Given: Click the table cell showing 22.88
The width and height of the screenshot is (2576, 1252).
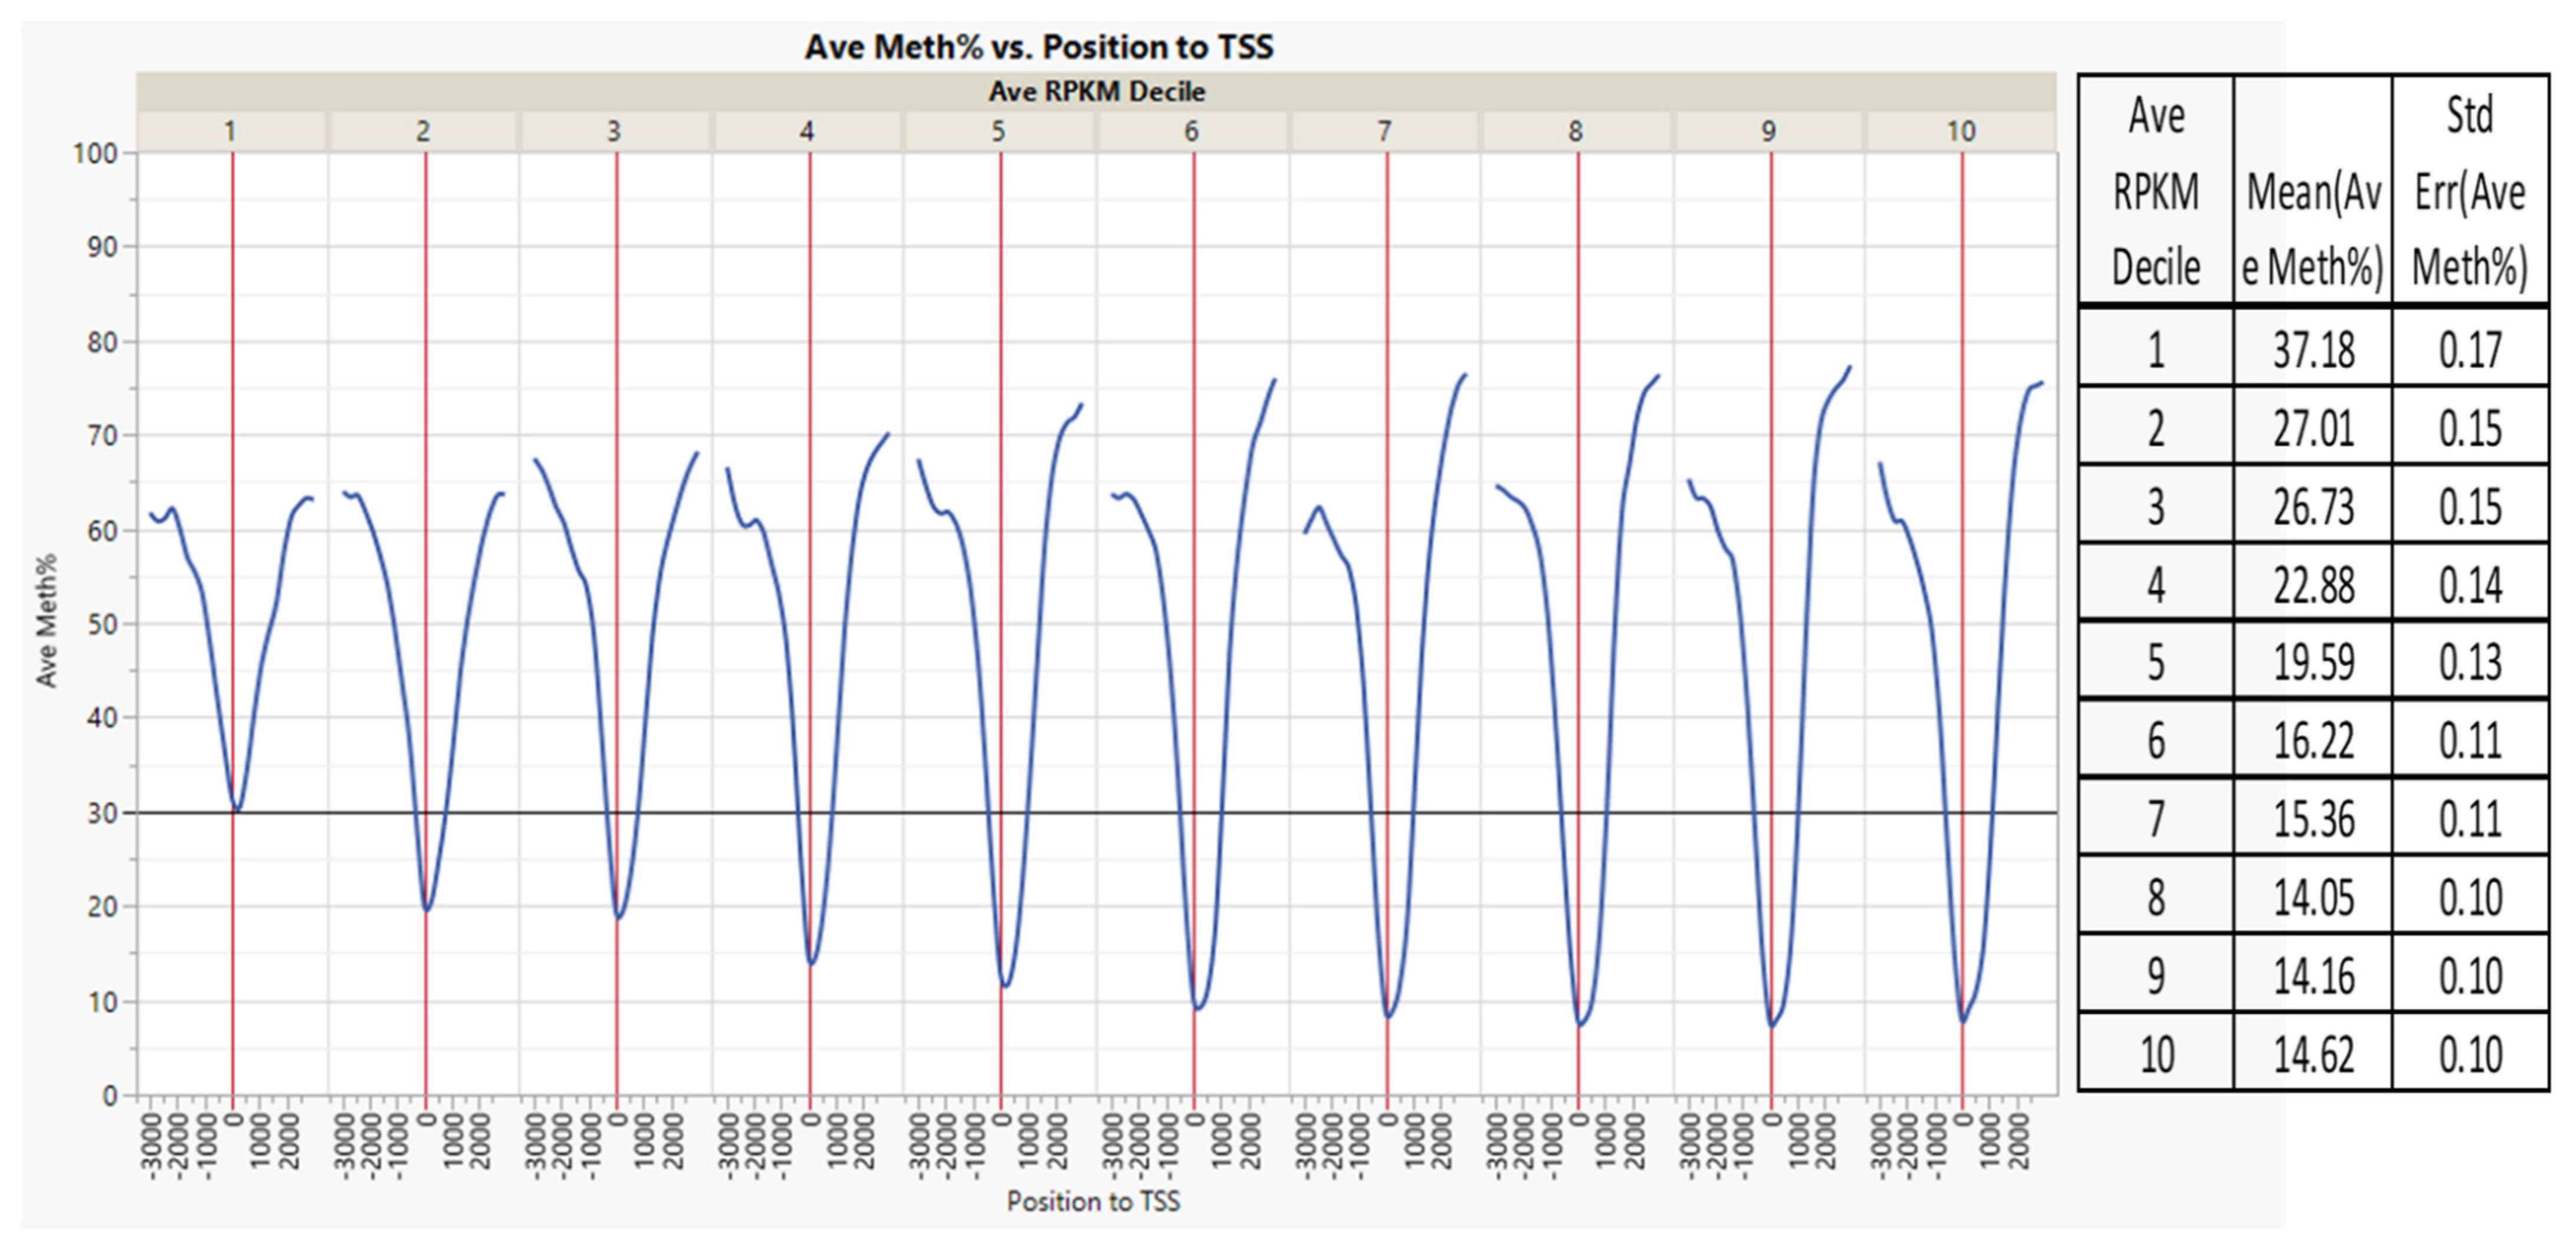Looking at the screenshot, I should 2313,585.
